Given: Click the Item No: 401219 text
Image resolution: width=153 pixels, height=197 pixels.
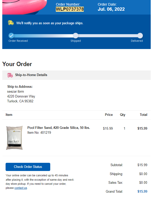Looking at the screenshot, I should pyautogui.click(x=39, y=132).
